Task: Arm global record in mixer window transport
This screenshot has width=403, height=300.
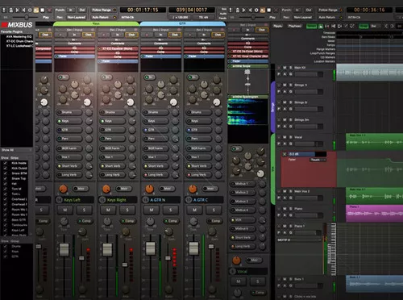Action: click(x=49, y=10)
